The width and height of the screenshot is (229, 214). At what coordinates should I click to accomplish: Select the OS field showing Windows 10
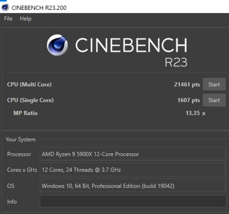click(133, 186)
